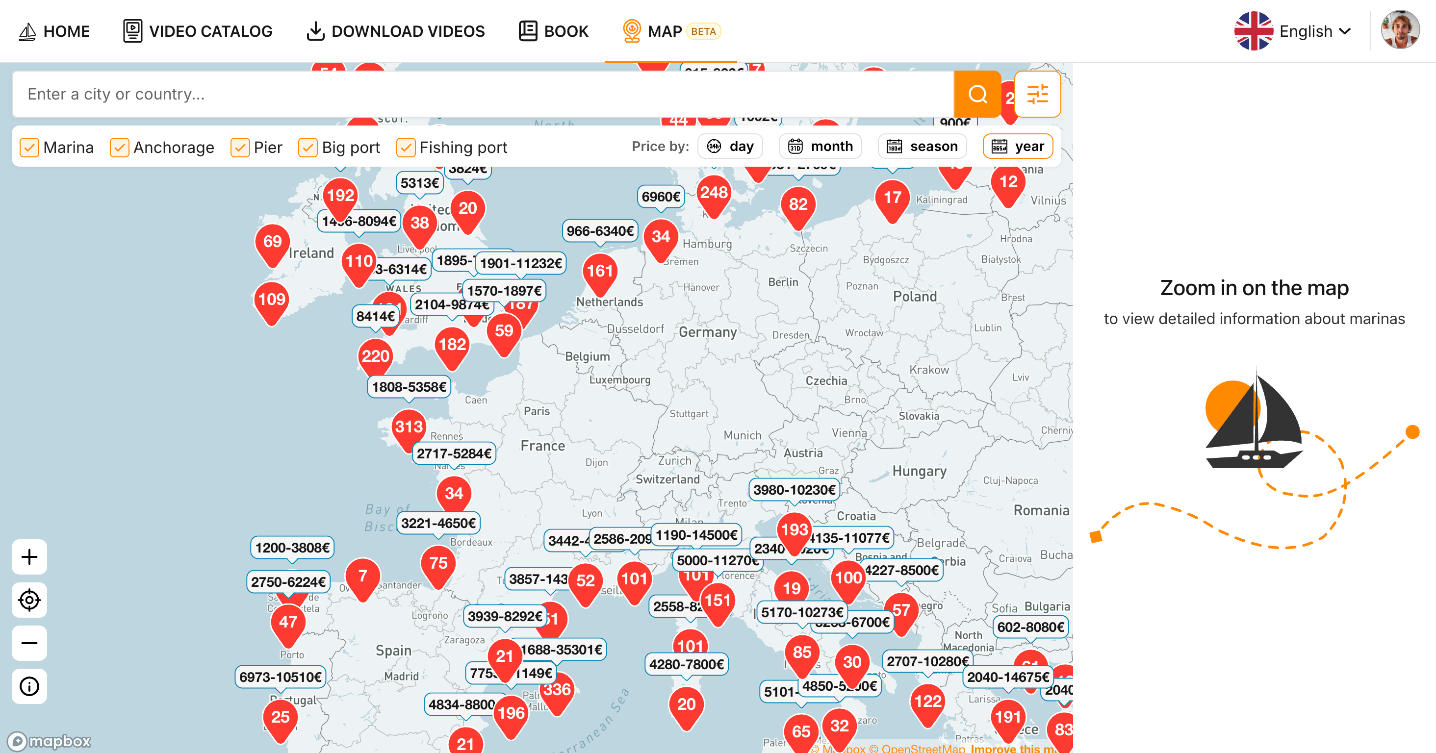Open the 1200-3808€ price label

[x=292, y=548]
